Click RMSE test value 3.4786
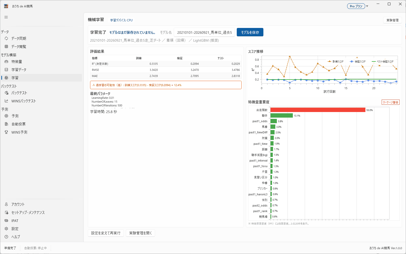The width and height of the screenshot is (406, 254). tap(235, 70)
